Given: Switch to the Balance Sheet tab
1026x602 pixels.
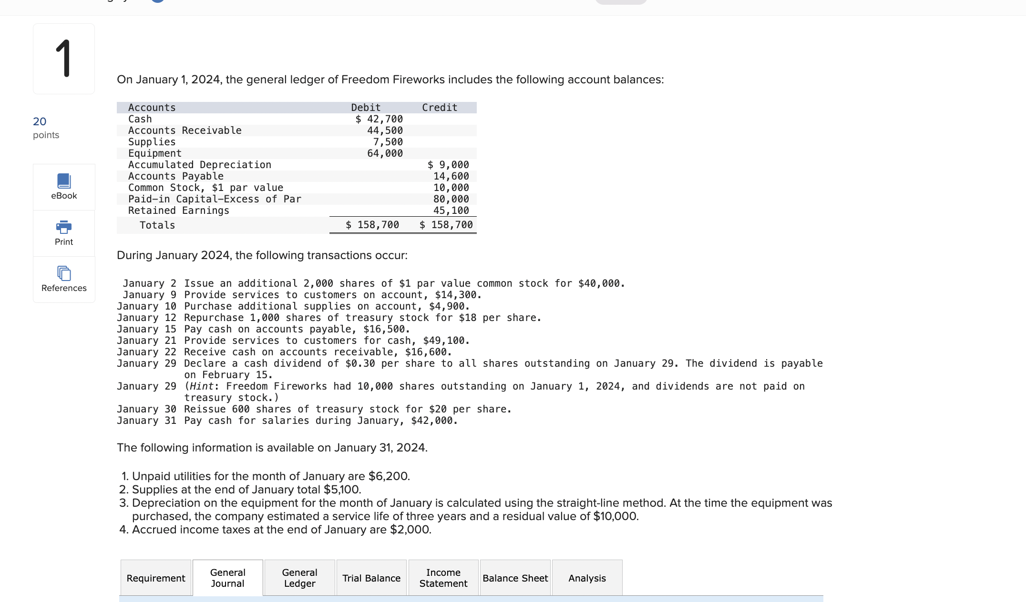Looking at the screenshot, I should pyautogui.click(x=515, y=578).
